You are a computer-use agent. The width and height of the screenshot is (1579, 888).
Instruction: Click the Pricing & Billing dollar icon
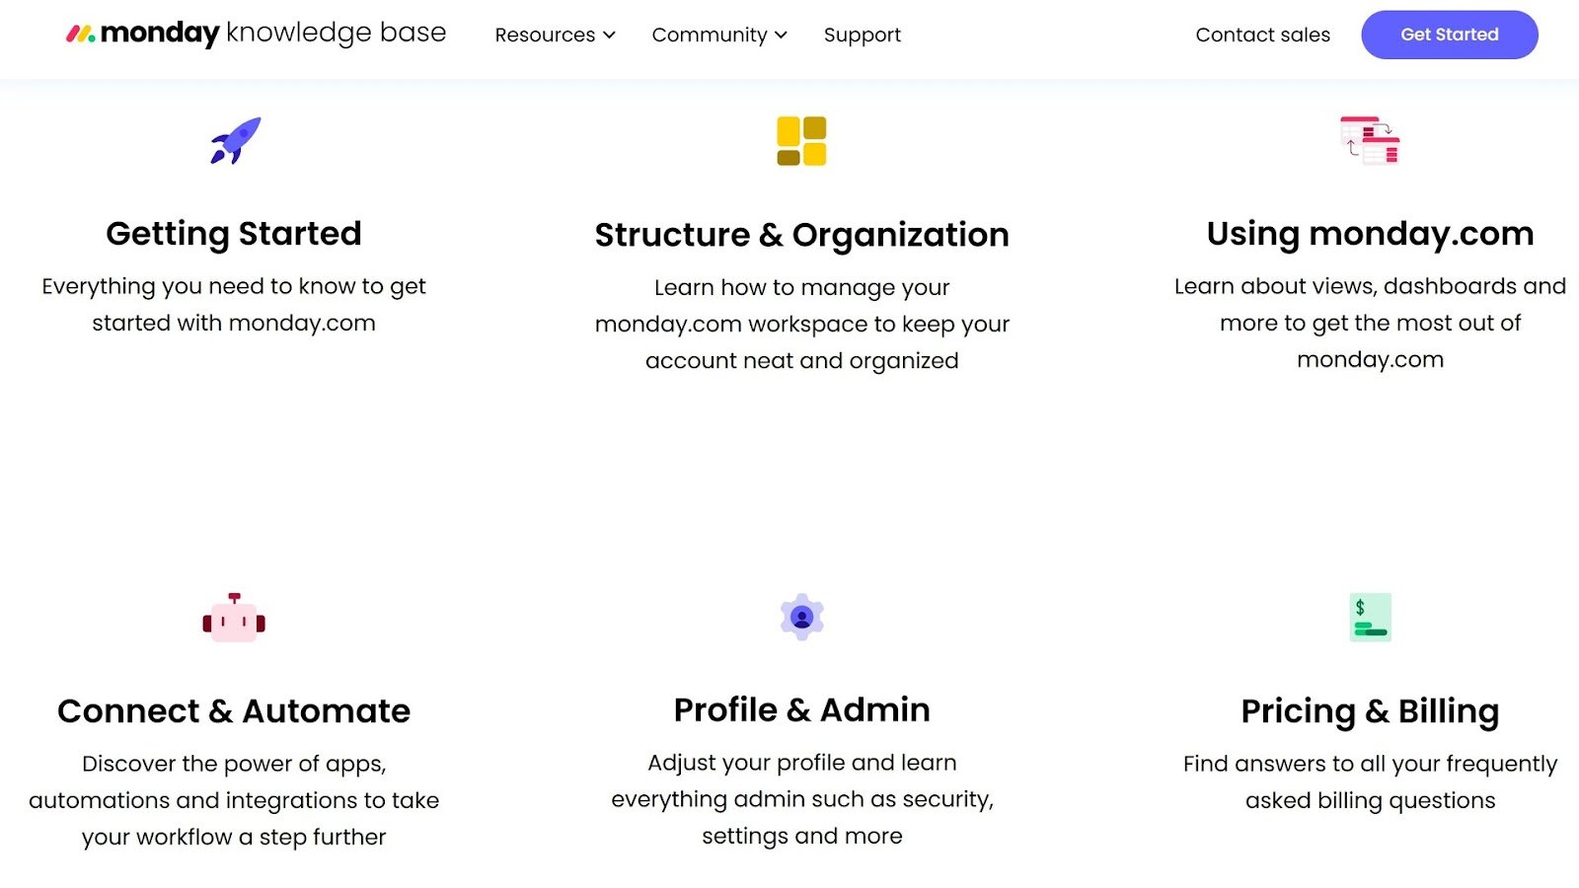pyautogui.click(x=1370, y=618)
